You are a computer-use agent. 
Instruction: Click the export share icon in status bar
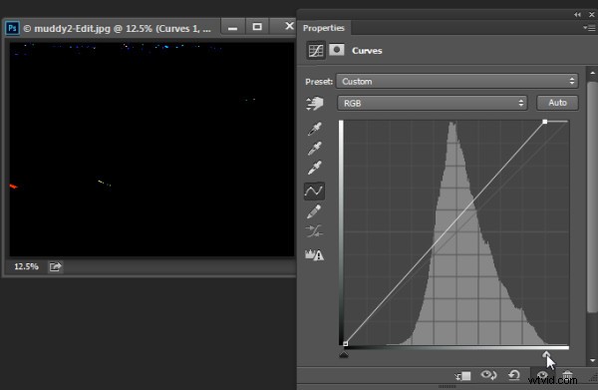pyautogui.click(x=55, y=266)
